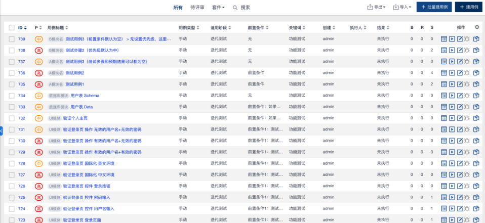The image size is (485, 223).
Task: Open ID link 735
Action: pos(22,84)
